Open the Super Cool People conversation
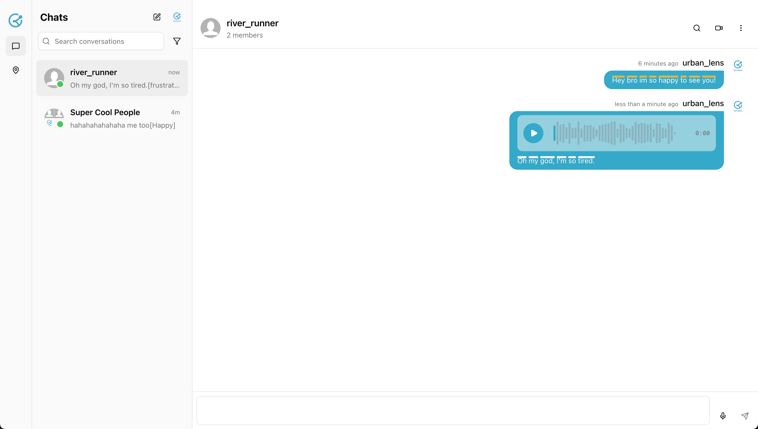The width and height of the screenshot is (758, 429). 112,118
